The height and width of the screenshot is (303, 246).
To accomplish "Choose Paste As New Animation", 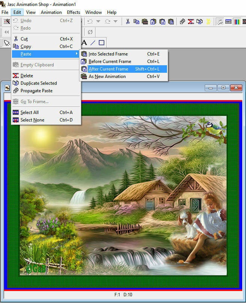I will 124,76.
